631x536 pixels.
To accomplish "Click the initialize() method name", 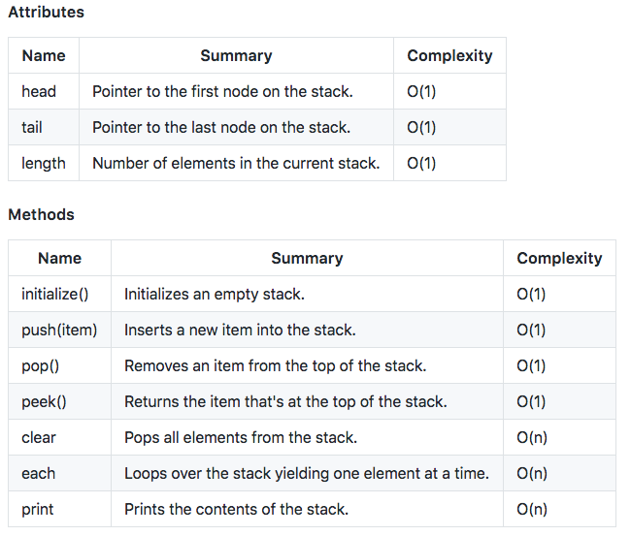I will click(54, 294).
